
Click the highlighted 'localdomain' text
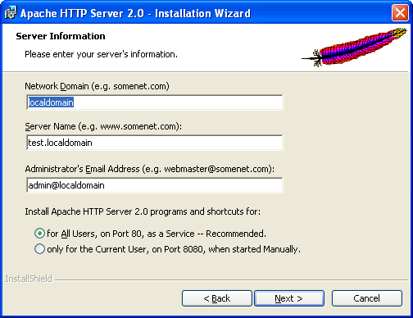tap(51, 102)
